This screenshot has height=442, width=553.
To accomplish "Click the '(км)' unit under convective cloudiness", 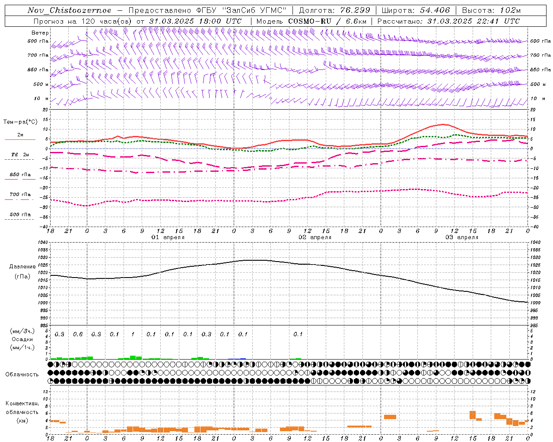I will (22, 420).
